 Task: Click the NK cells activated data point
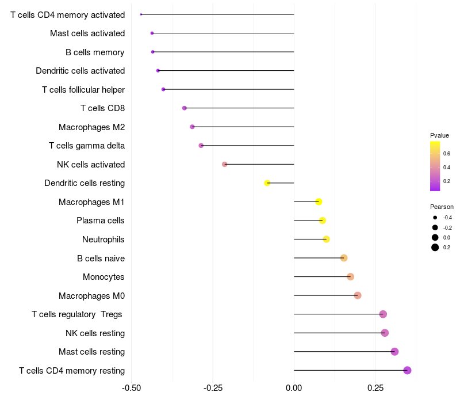point(224,164)
